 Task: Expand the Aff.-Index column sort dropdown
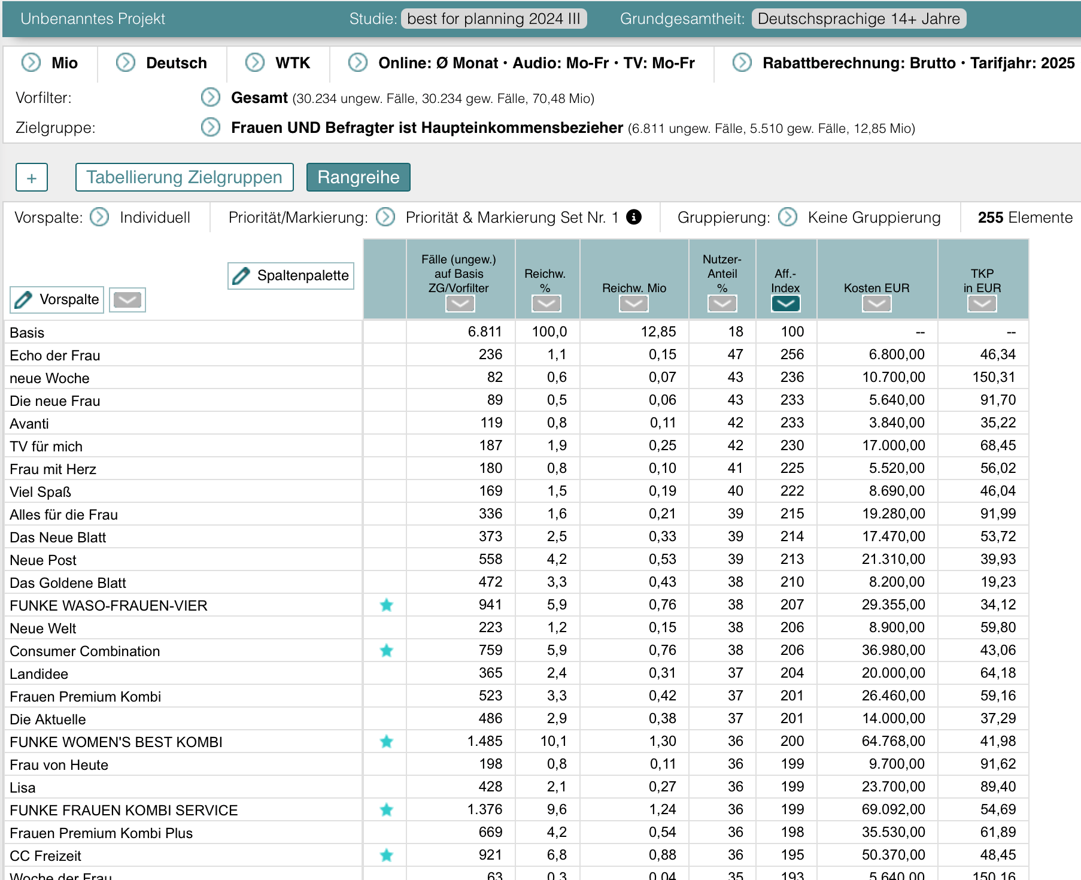click(x=785, y=304)
